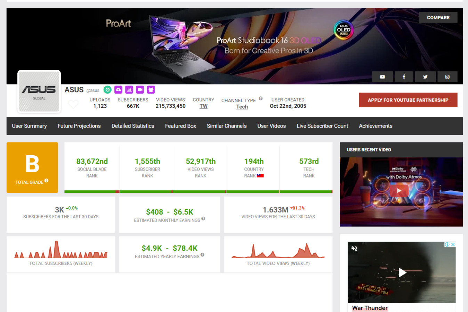Click the purple cloud upload badge
The image size is (468, 312).
119,90
